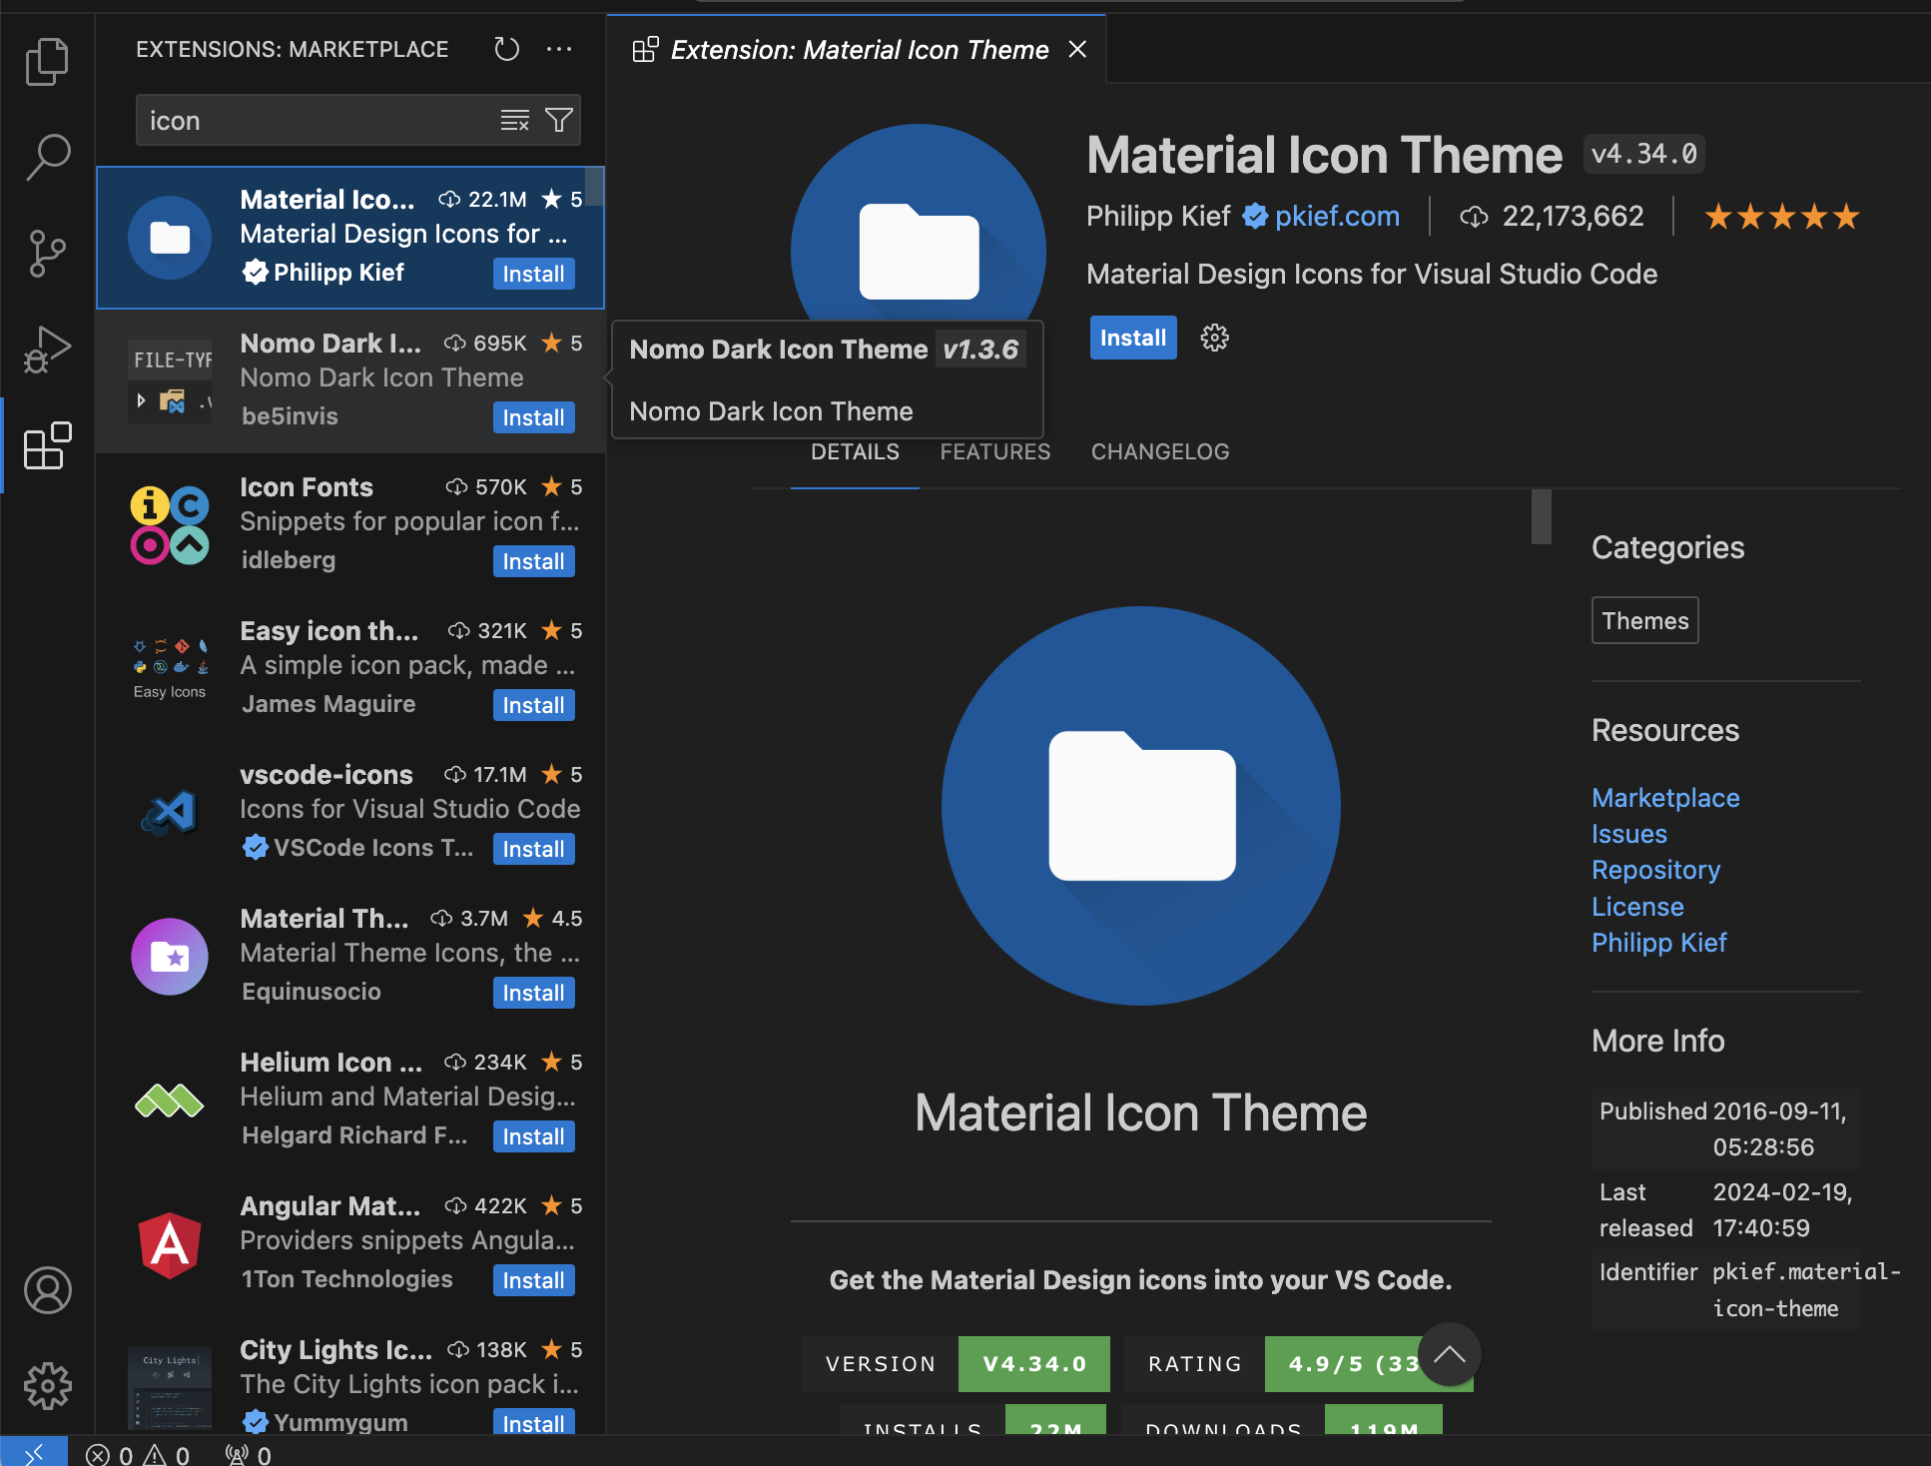
Task: Click the five-star rating
Action: pos(1782,216)
